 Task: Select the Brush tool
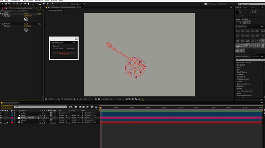pyautogui.click(x=37, y=4)
